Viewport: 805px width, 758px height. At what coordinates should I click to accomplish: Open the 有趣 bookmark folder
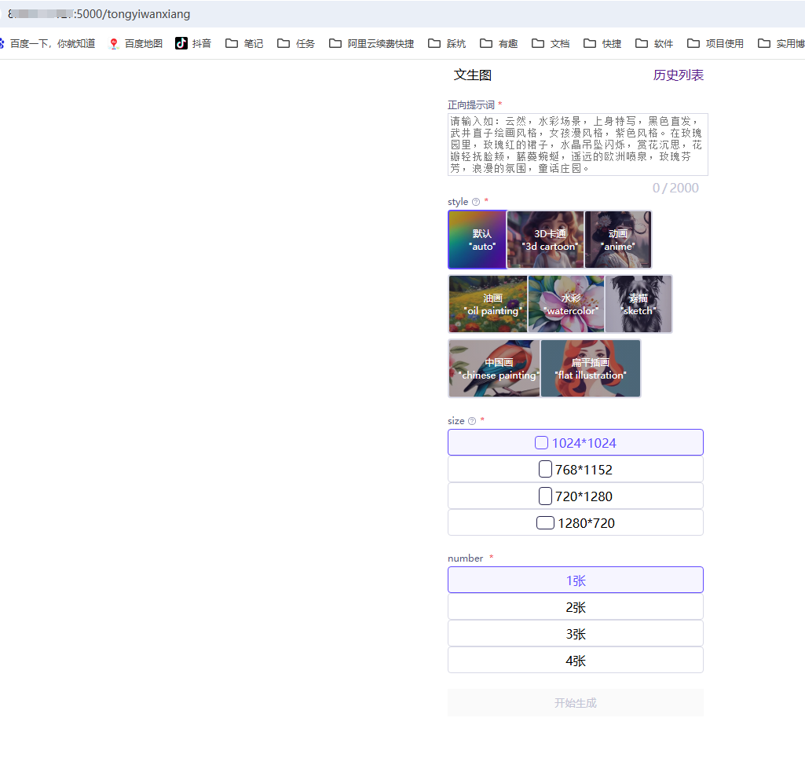coord(499,44)
